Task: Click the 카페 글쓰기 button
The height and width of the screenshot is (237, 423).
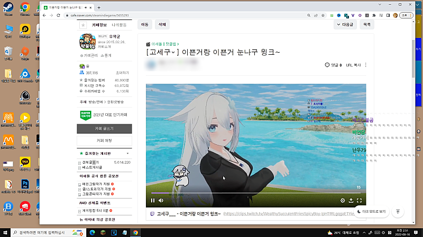Action: 104,129
